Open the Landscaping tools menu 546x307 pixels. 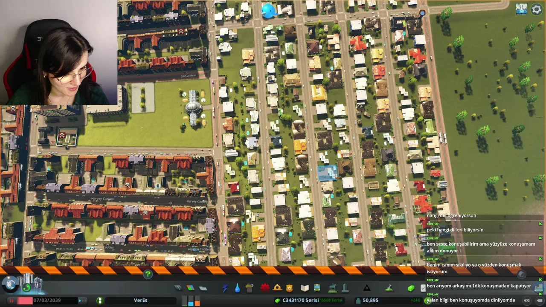tap(389, 288)
